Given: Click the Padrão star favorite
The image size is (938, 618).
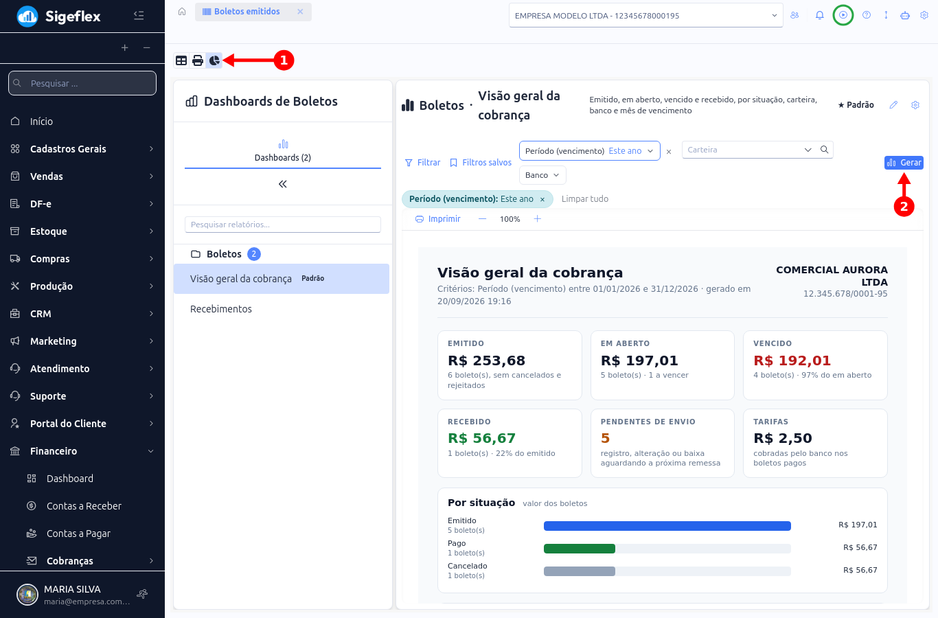Looking at the screenshot, I should (x=856, y=105).
